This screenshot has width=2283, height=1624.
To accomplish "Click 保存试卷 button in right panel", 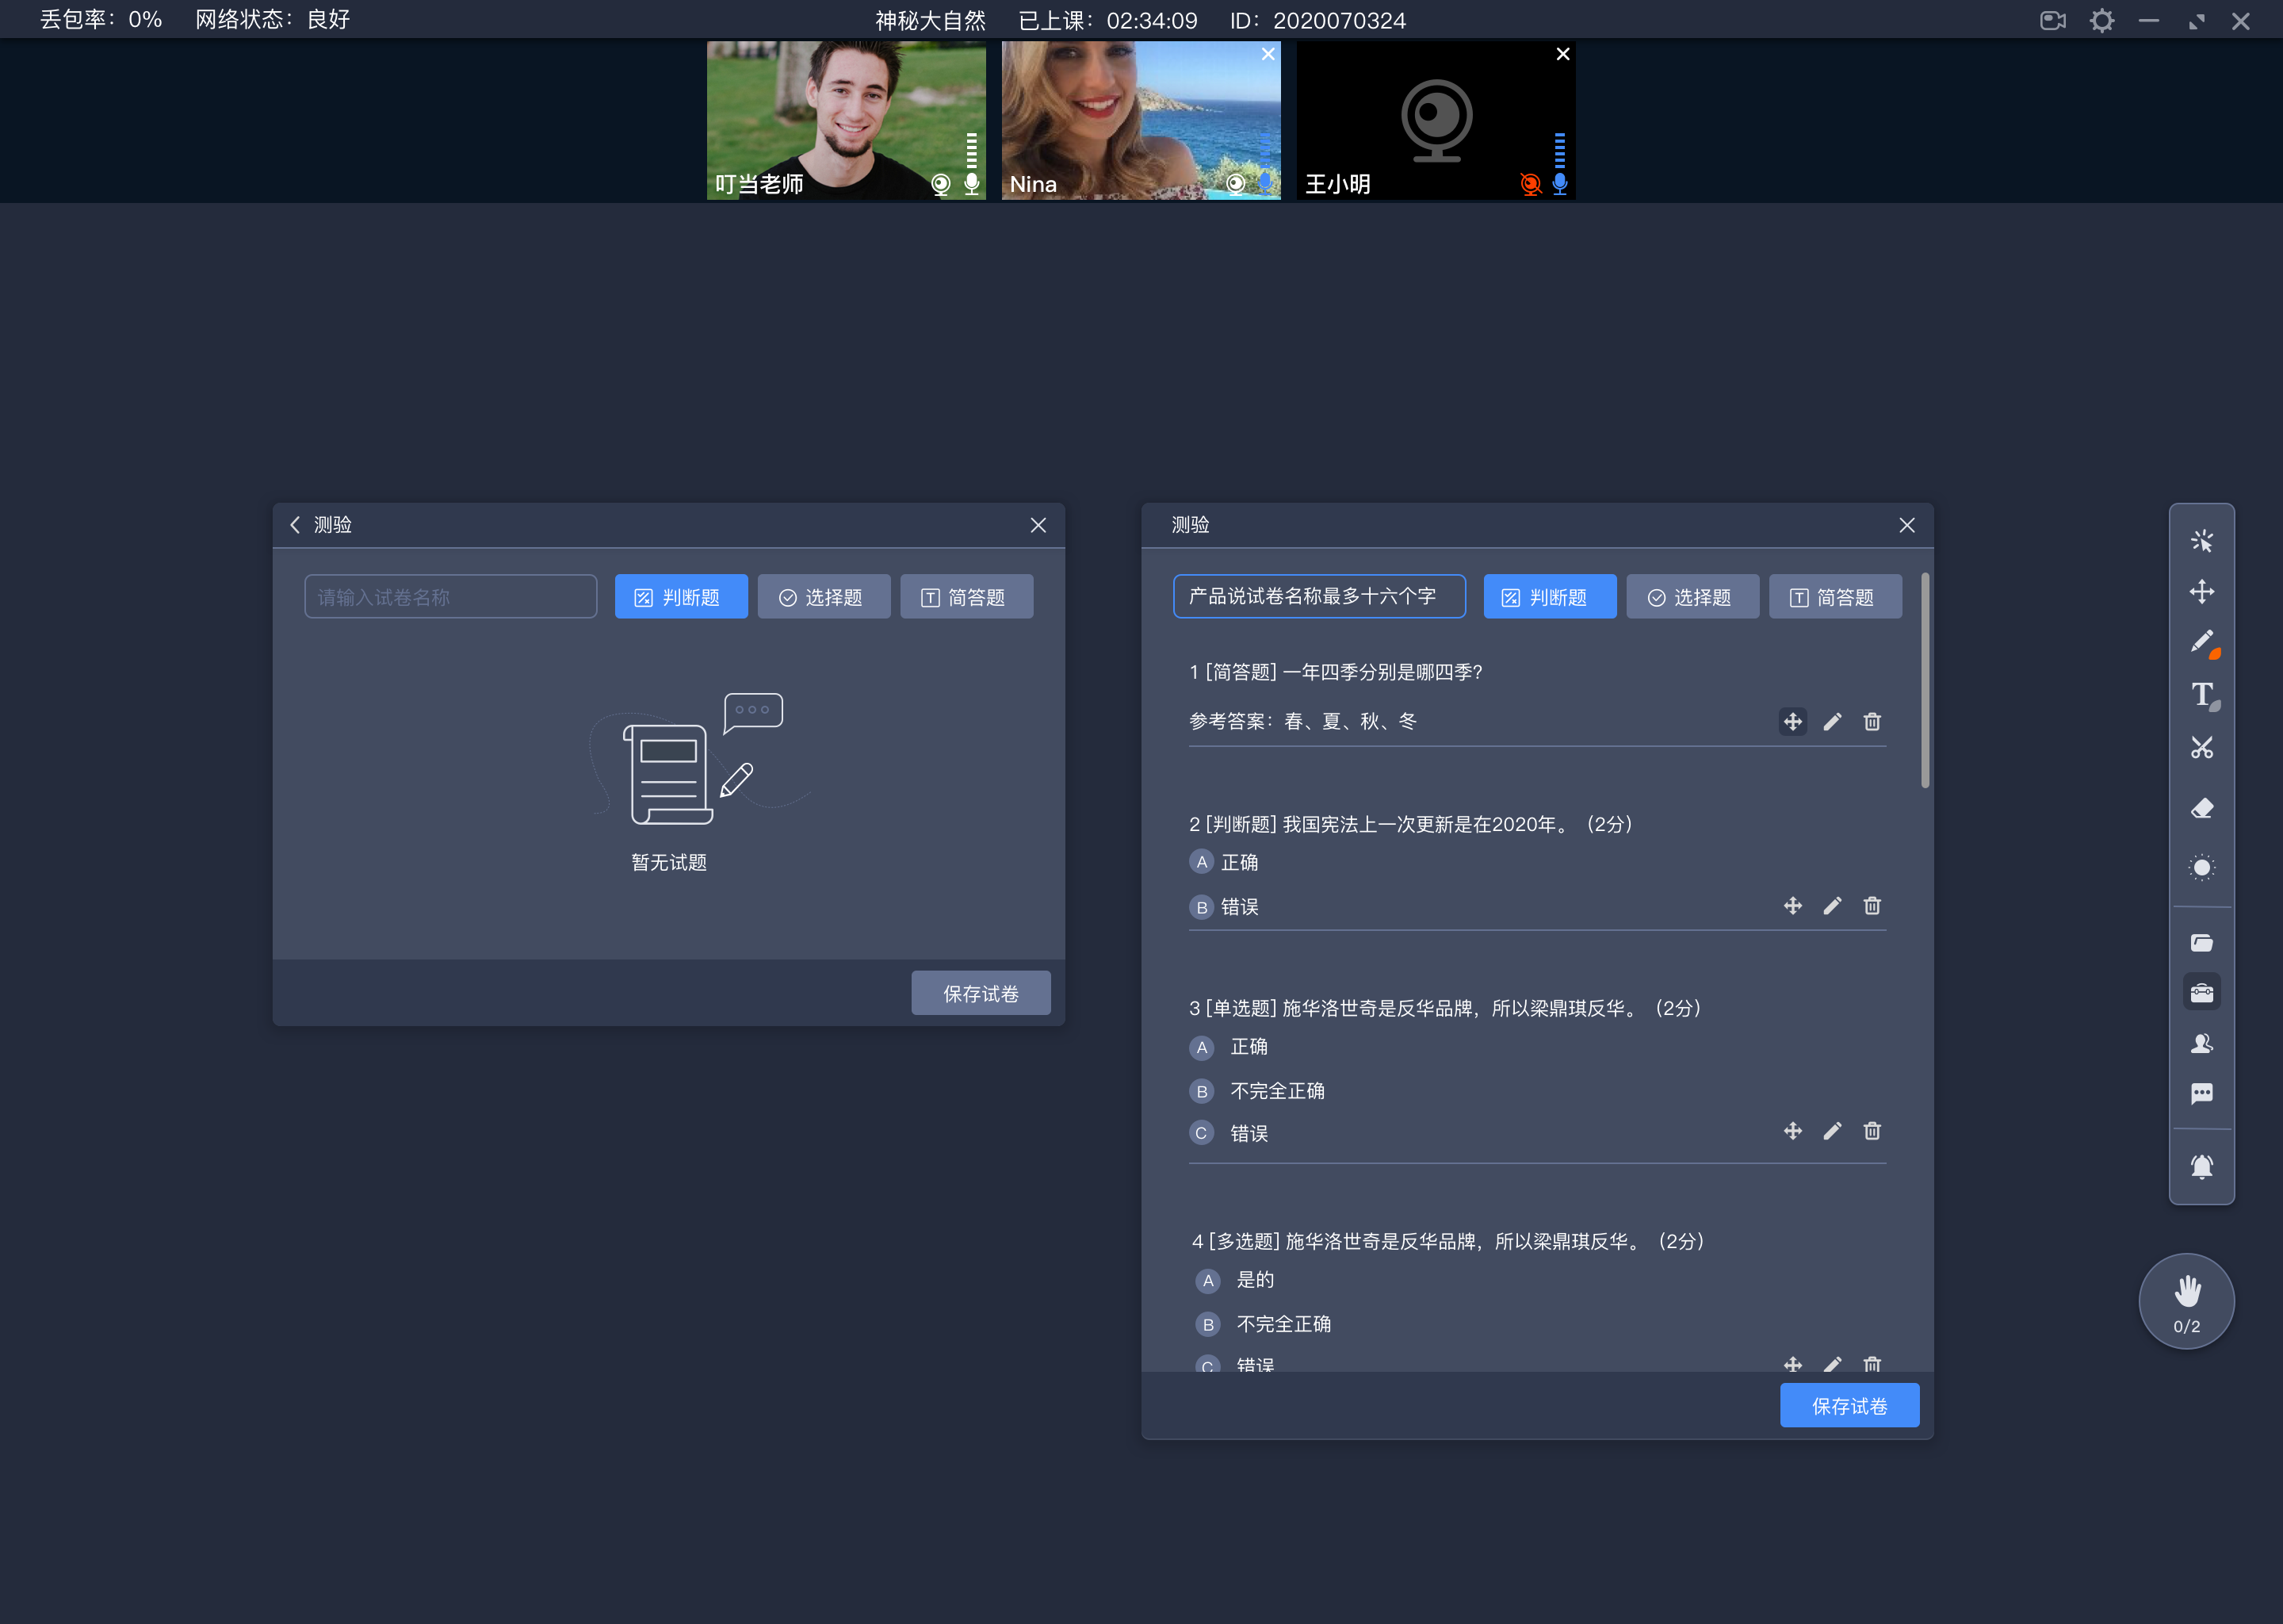I will pyautogui.click(x=1849, y=1406).
